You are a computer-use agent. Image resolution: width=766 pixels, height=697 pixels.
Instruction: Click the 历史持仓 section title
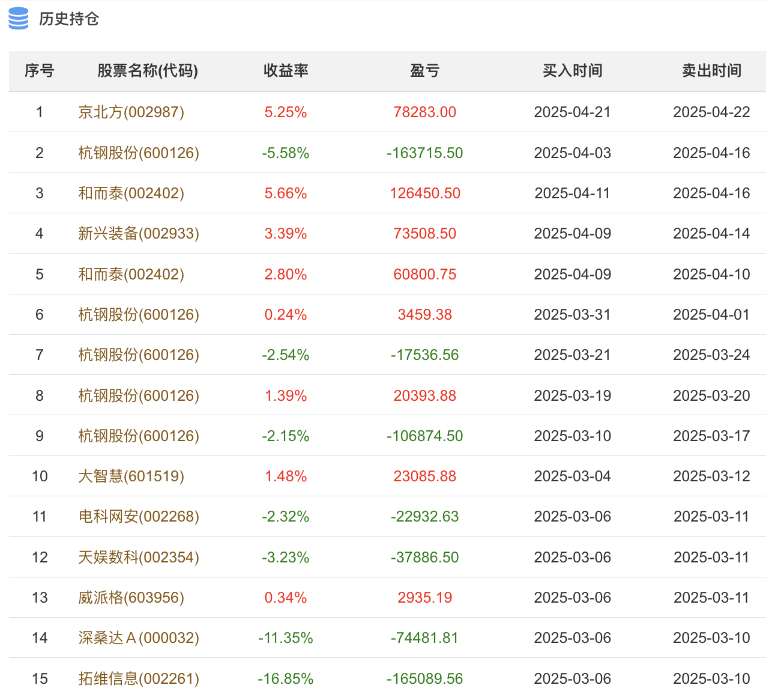69,19
